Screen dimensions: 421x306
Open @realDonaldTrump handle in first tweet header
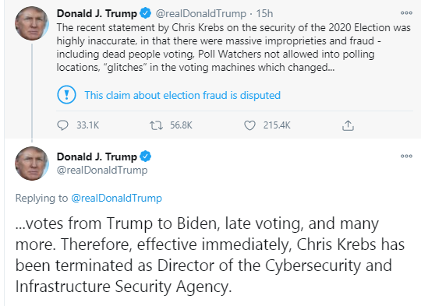coord(201,14)
